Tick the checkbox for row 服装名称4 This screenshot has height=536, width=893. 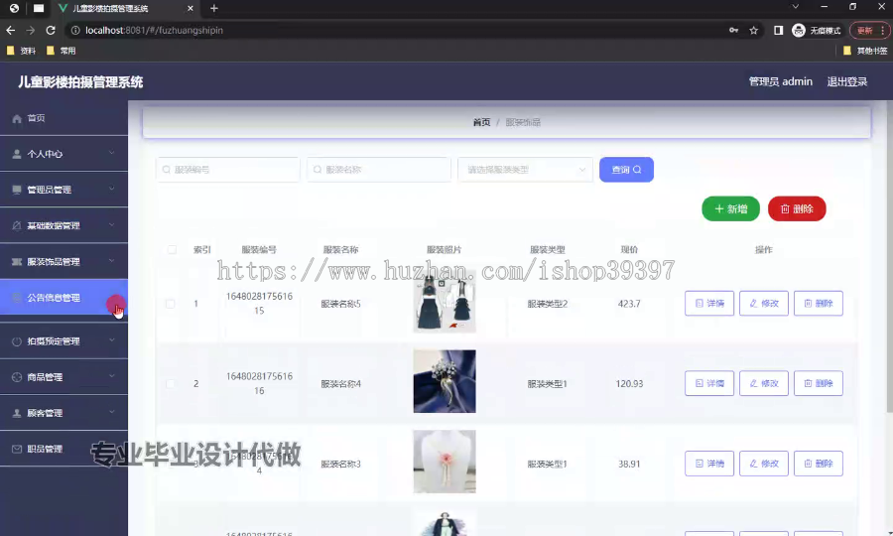click(171, 384)
